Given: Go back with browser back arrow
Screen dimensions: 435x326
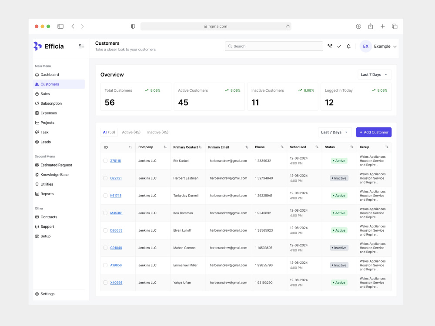Looking at the screenshot, I should pyautogui.click(x=73, y=27).
